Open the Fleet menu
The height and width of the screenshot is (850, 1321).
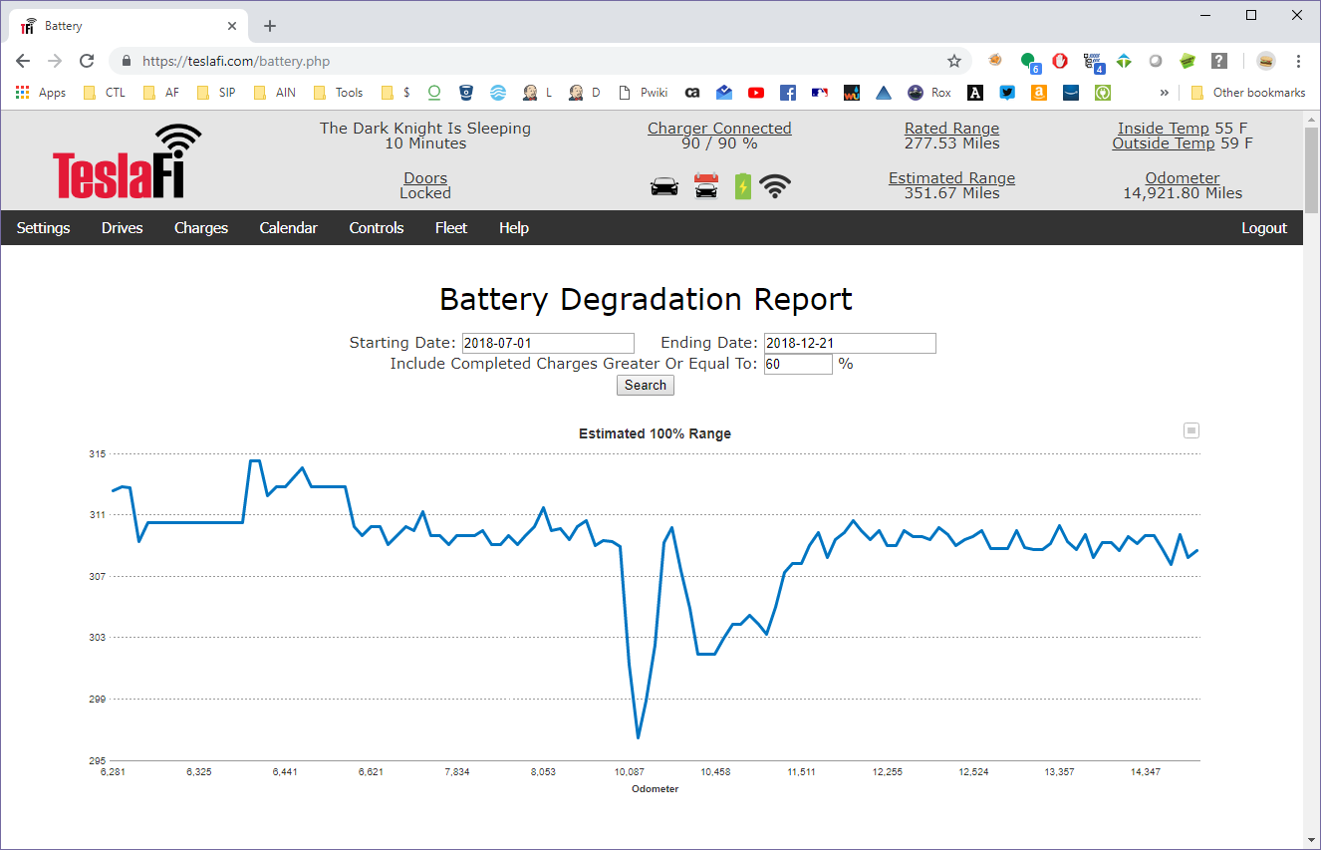(x=451, y=228)
